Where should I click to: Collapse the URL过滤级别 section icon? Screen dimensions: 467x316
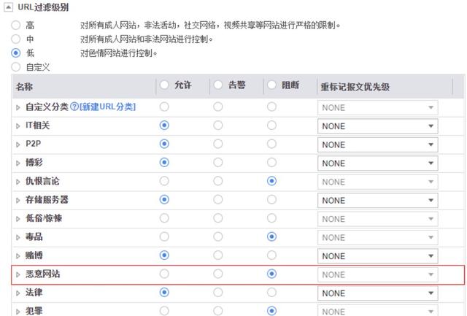[8, 7]
